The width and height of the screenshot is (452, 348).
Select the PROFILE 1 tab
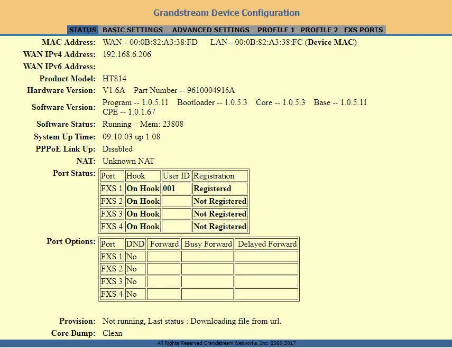pos(276,30)
